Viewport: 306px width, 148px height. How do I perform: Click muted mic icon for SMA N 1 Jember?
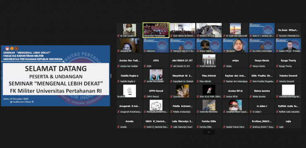251,36
